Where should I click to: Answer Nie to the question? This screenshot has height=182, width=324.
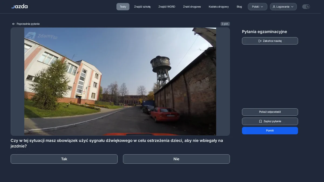[x=176, y=159]
